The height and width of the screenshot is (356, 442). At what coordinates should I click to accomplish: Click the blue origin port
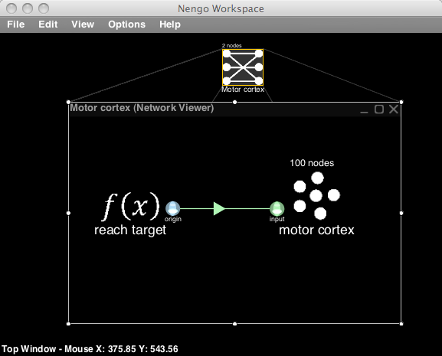coord(172,209)
